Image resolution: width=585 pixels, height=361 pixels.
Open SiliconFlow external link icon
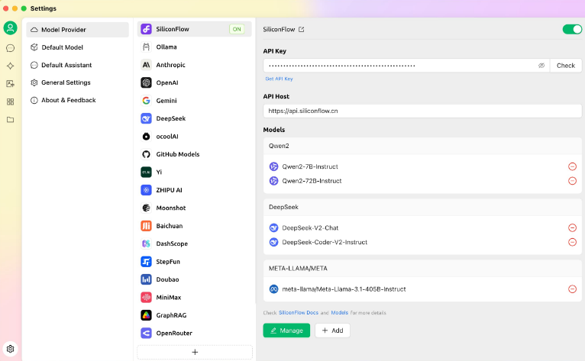point(301,30)
